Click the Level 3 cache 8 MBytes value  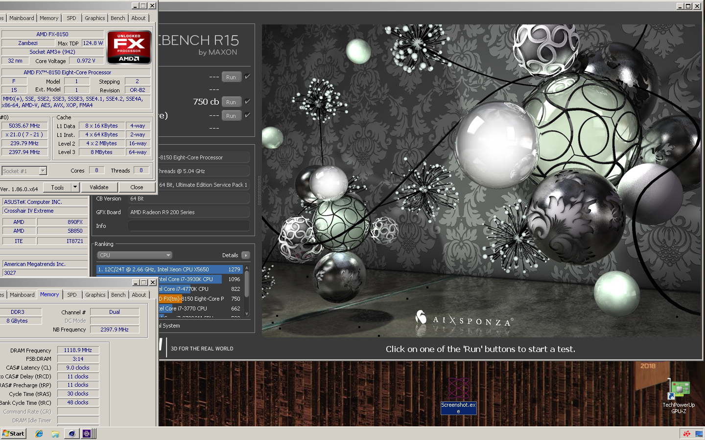[x=101, y=152]
